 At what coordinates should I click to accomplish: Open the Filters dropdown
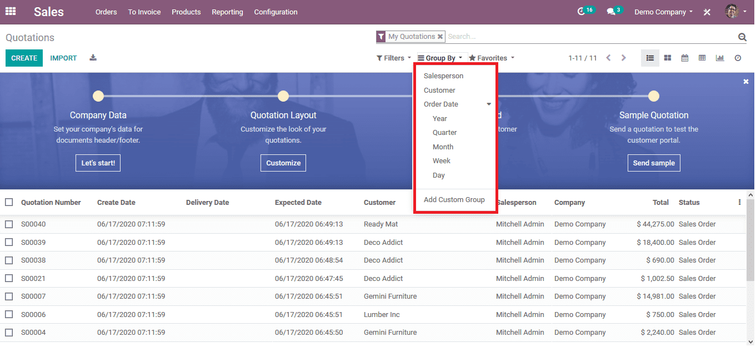(393, 58)
